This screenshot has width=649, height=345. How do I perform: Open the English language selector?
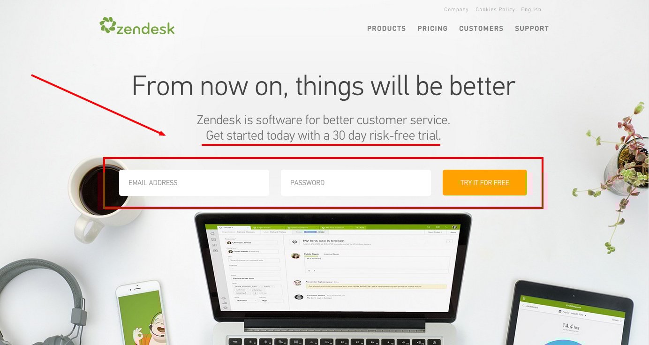click(x=531, y=9)
